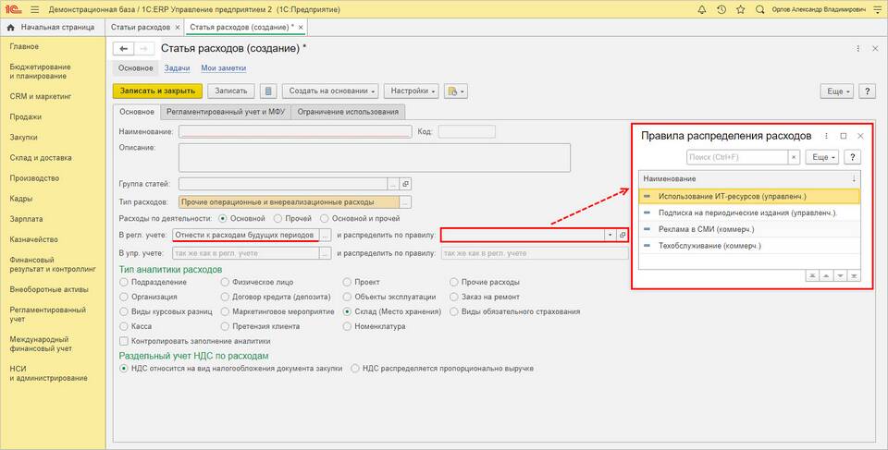Switch to Ограничение использования tab
Image resolution: width=888 pixels, height=450 pixels.
click(349, 112)
